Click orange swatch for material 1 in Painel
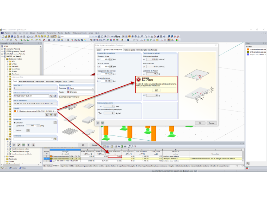Viewport: 267px width, 200px height. (x=248, y=49)
